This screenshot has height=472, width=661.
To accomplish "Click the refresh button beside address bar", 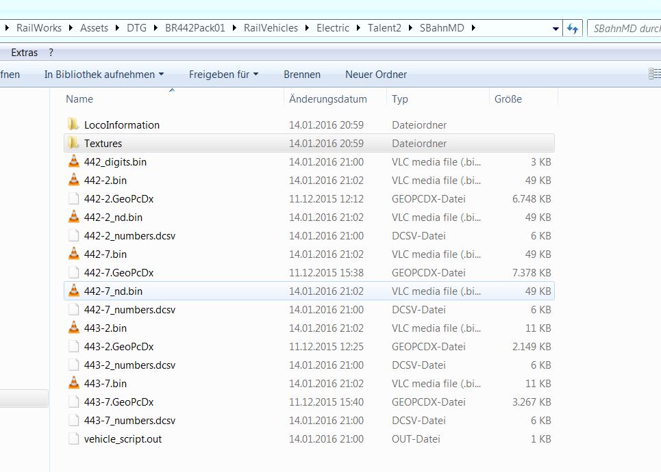I will (573, 29).
